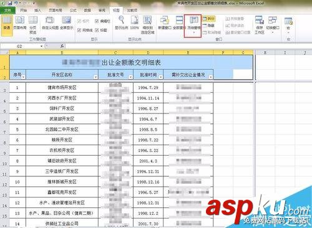Click Reset Window Position (重设窗口位置)
This screenshot has width=312, height=228.
coord(238,32)
